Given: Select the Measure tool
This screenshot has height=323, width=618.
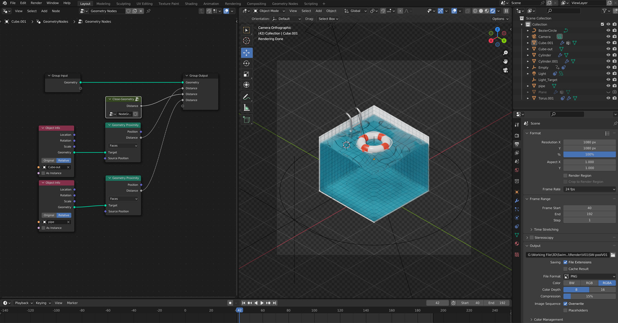Looking at the screenshot, I should [x=247, y=108].
